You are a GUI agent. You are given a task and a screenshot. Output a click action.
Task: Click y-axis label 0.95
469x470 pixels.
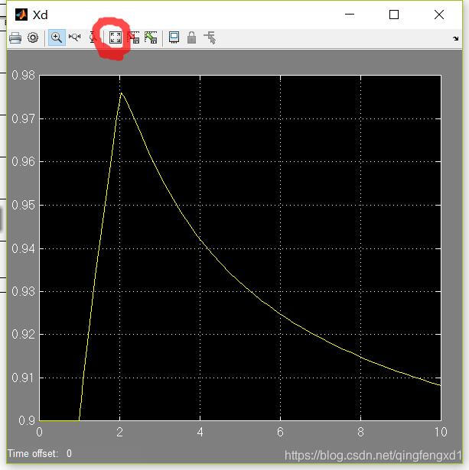click(24, 206)
